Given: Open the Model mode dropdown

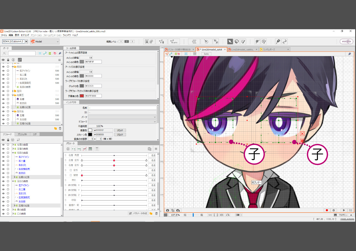Looking at the screenshot, I should pos(45,42).
